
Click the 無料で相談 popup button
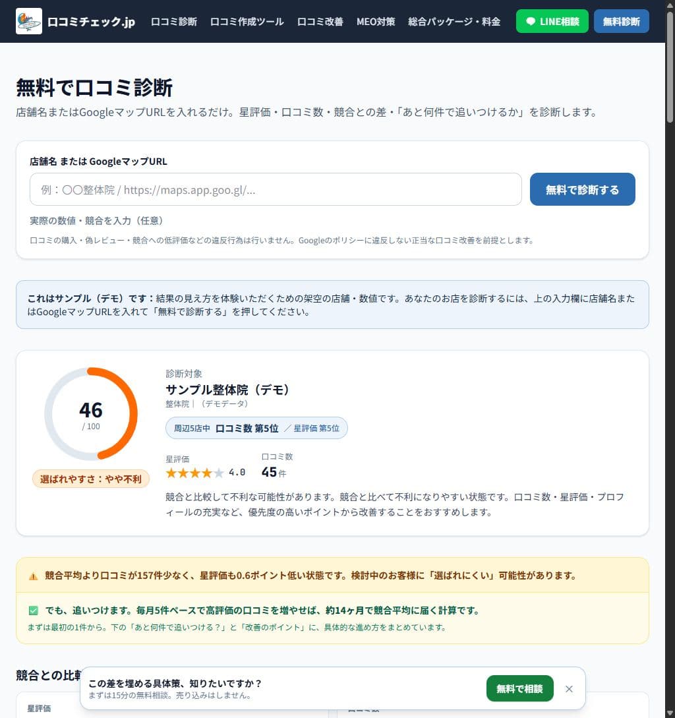point(519,688)
